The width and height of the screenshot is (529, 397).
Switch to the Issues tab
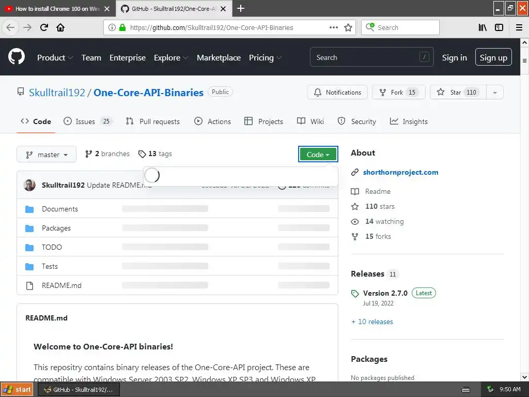[88, 121]
